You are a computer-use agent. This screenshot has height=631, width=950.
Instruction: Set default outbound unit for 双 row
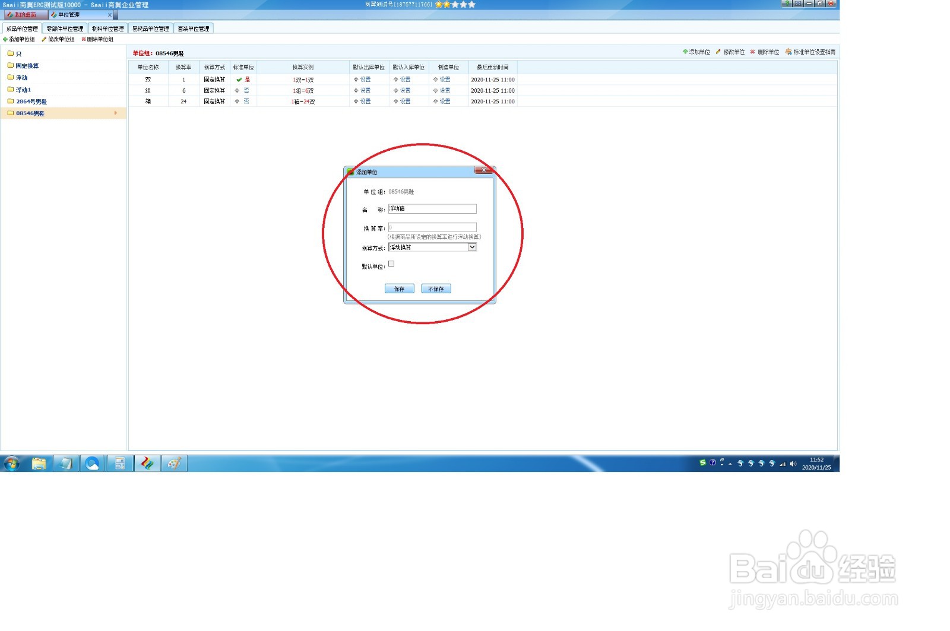[x=362, y=80]
